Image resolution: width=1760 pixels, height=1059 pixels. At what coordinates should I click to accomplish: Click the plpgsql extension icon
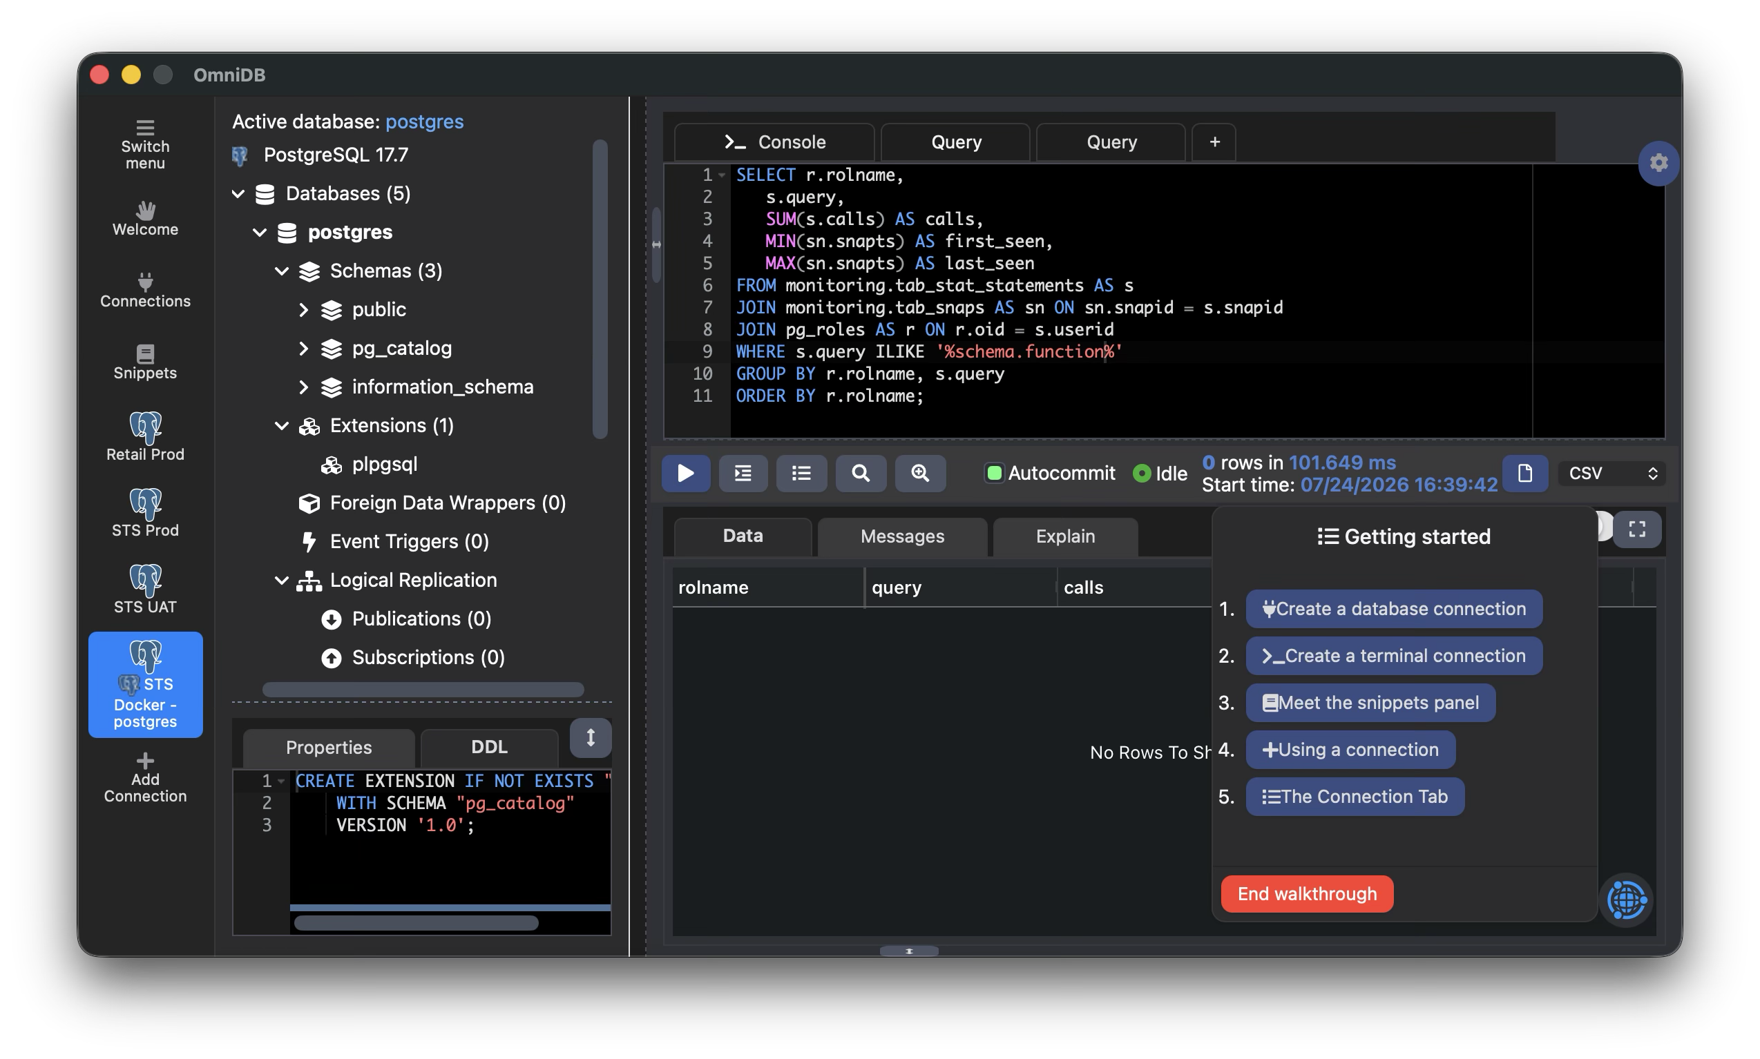click(x=331, y=465)
